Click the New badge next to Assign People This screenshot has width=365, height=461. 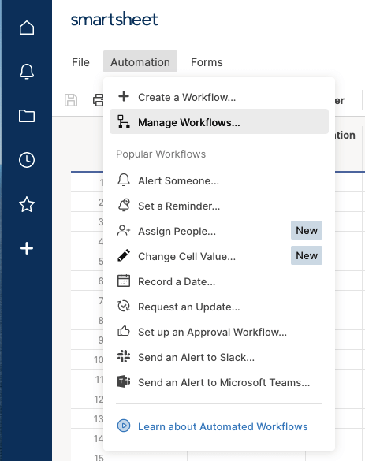click(307, 230)
